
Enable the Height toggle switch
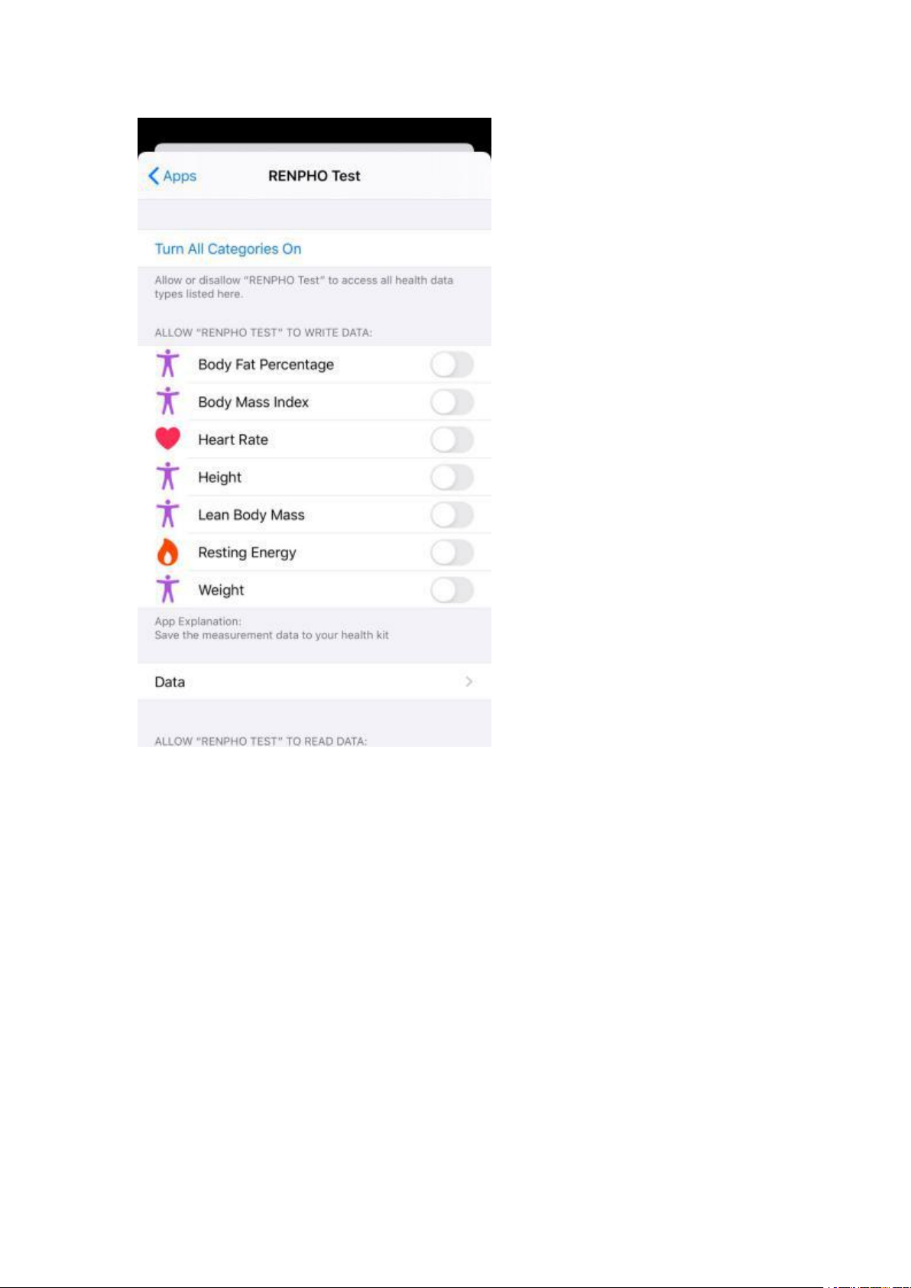pyautogui.click(x=452, y=478)
